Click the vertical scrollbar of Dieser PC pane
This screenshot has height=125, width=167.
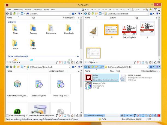pos(81,38)
